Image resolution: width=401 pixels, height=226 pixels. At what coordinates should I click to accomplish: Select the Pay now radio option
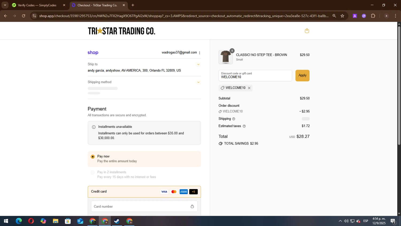(x=93, y=157)
